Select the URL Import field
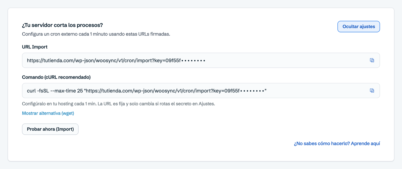The height and width of the screenshot is (169, 402). (x=201, y=60)
